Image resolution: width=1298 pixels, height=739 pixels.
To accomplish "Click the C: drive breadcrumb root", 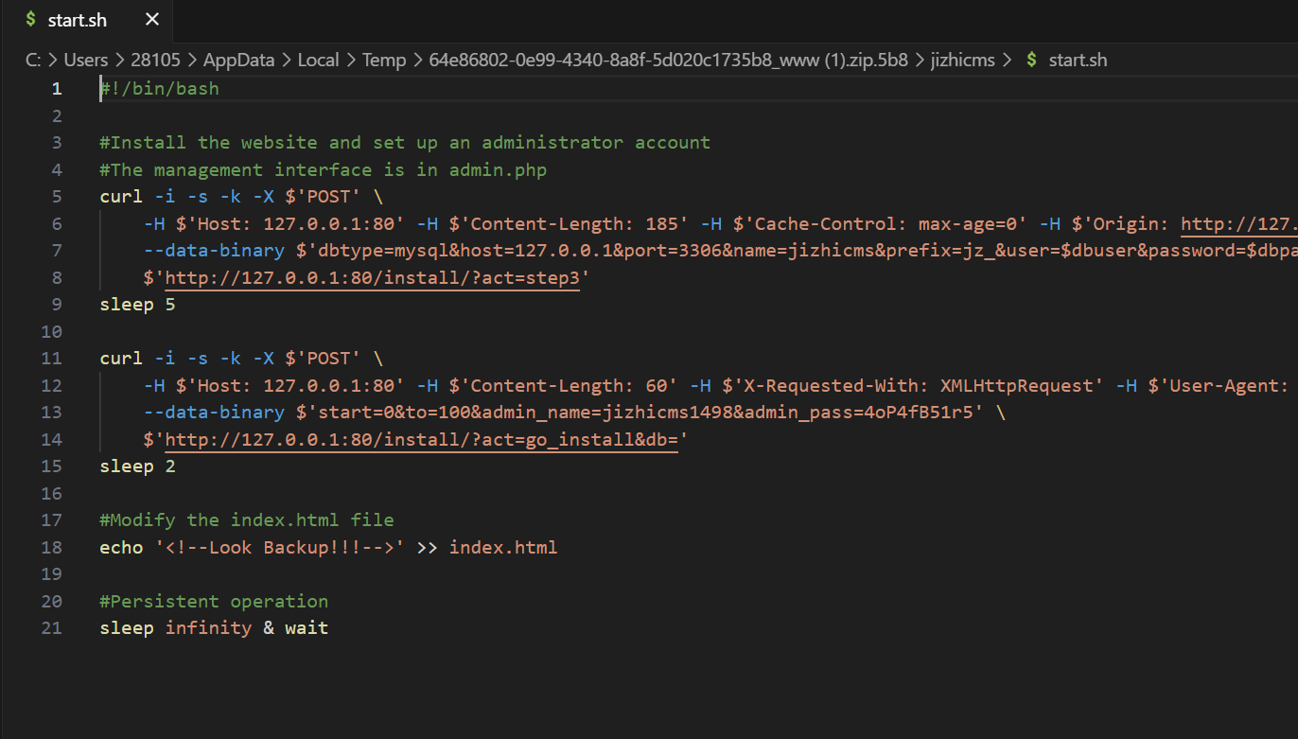I will (x=34, y=60).
